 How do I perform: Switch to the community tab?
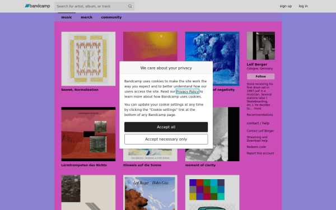coord(111,17)
